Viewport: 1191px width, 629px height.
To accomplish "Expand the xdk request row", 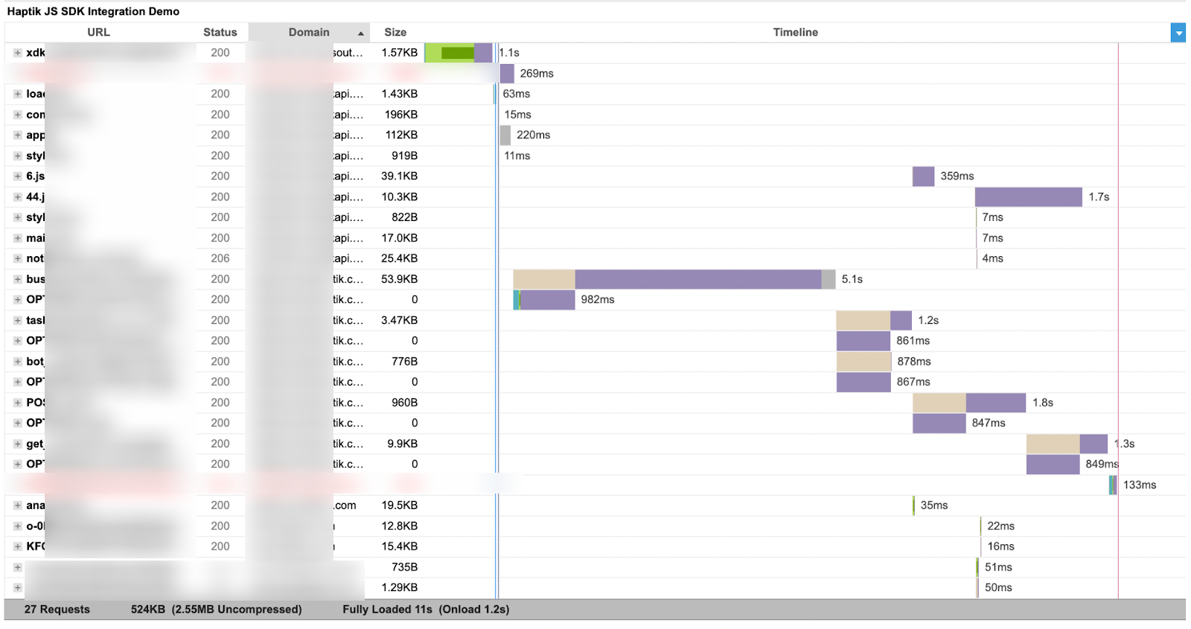I will click(17, 53).
